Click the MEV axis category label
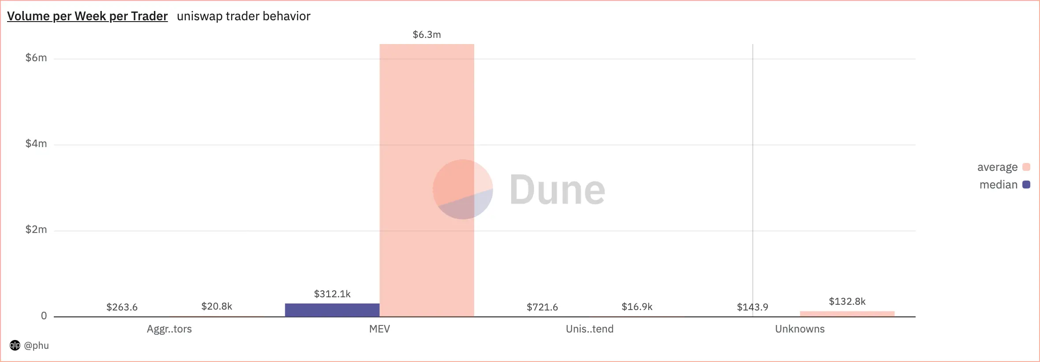1040x362 pixels. tap(379, 329)
